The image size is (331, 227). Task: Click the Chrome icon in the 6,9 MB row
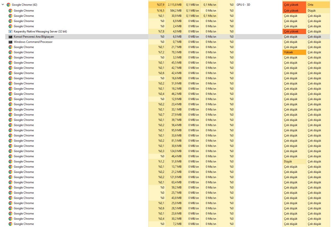(10, 21)
